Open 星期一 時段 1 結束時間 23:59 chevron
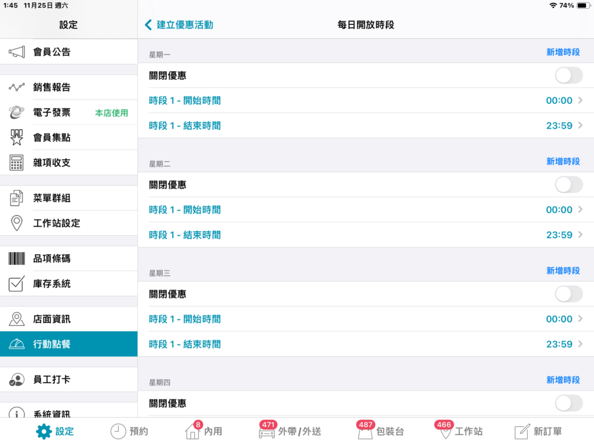The height and width of the screenshot is (445, 594). (x=580, y=126)
